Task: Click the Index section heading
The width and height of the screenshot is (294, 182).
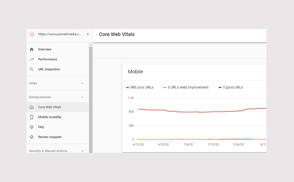Action: [33, 83]
